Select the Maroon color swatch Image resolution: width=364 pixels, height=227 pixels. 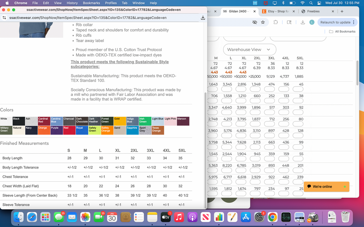click(183, 121)
